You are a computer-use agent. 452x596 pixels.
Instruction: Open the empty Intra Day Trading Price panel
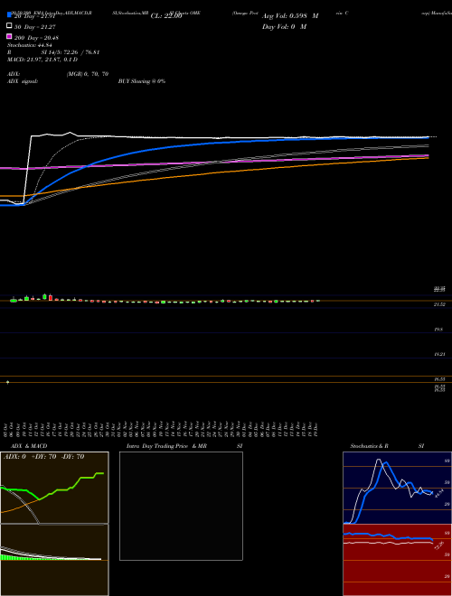point(181,506)
